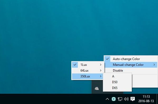Open the ESET security tray icon

114,99
